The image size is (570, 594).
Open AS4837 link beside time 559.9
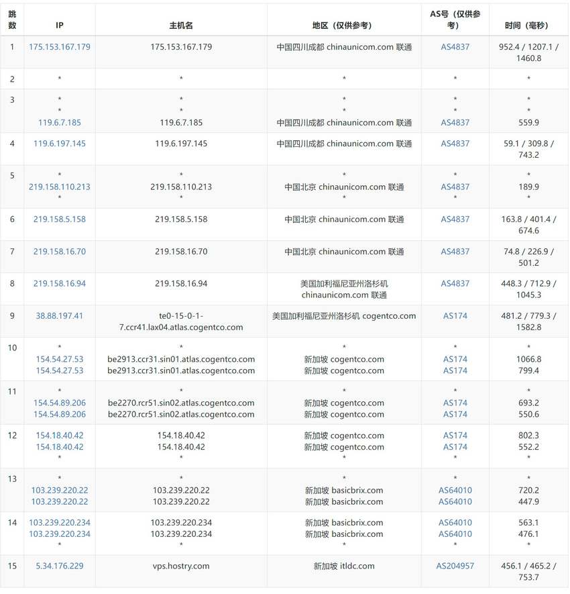(455, 122)
